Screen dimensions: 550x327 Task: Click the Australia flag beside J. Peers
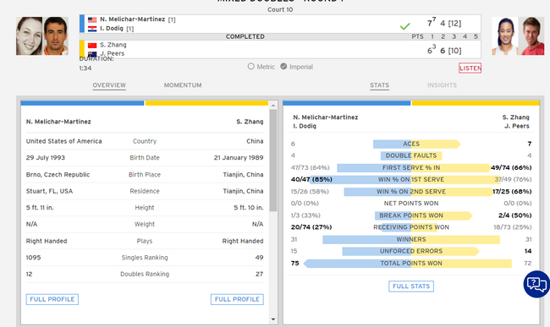92,54
